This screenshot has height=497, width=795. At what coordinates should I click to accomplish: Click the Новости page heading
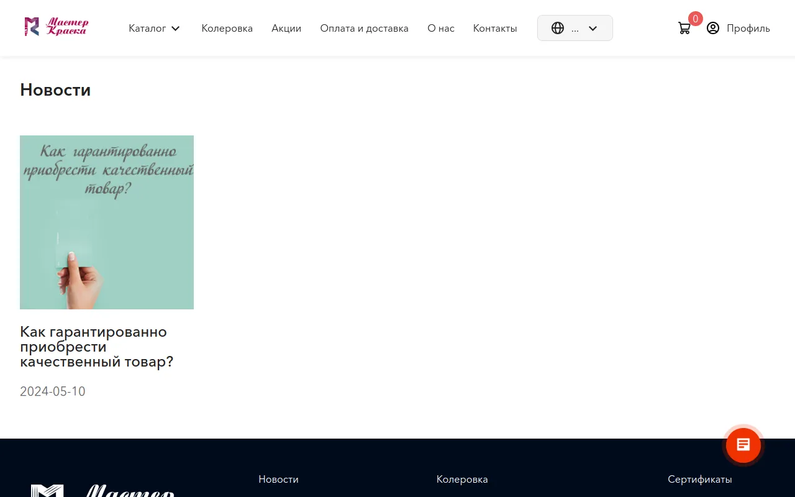click(55, 90)
